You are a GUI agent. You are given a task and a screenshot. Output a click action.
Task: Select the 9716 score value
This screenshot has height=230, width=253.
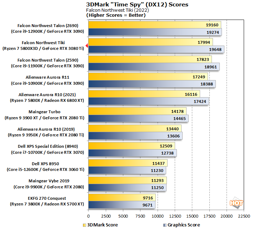(148, 198)
